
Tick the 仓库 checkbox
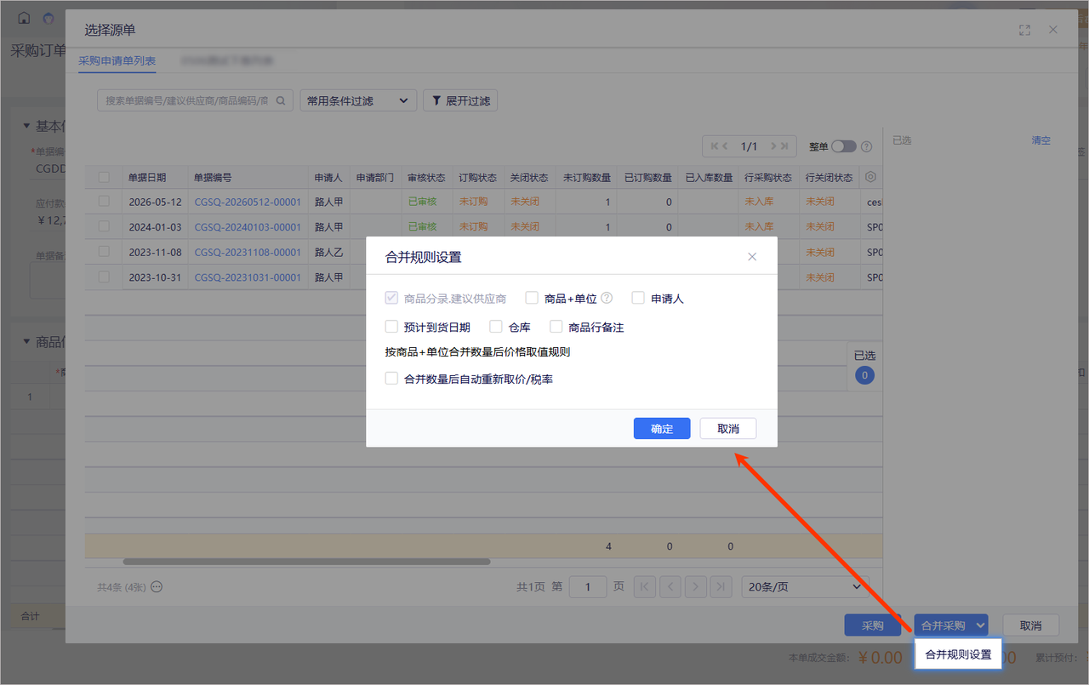pos(496,326)
